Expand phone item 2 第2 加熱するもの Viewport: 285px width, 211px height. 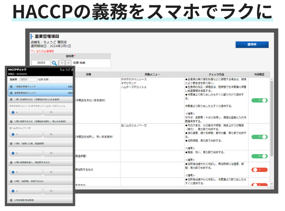click(x=41, y=122)
